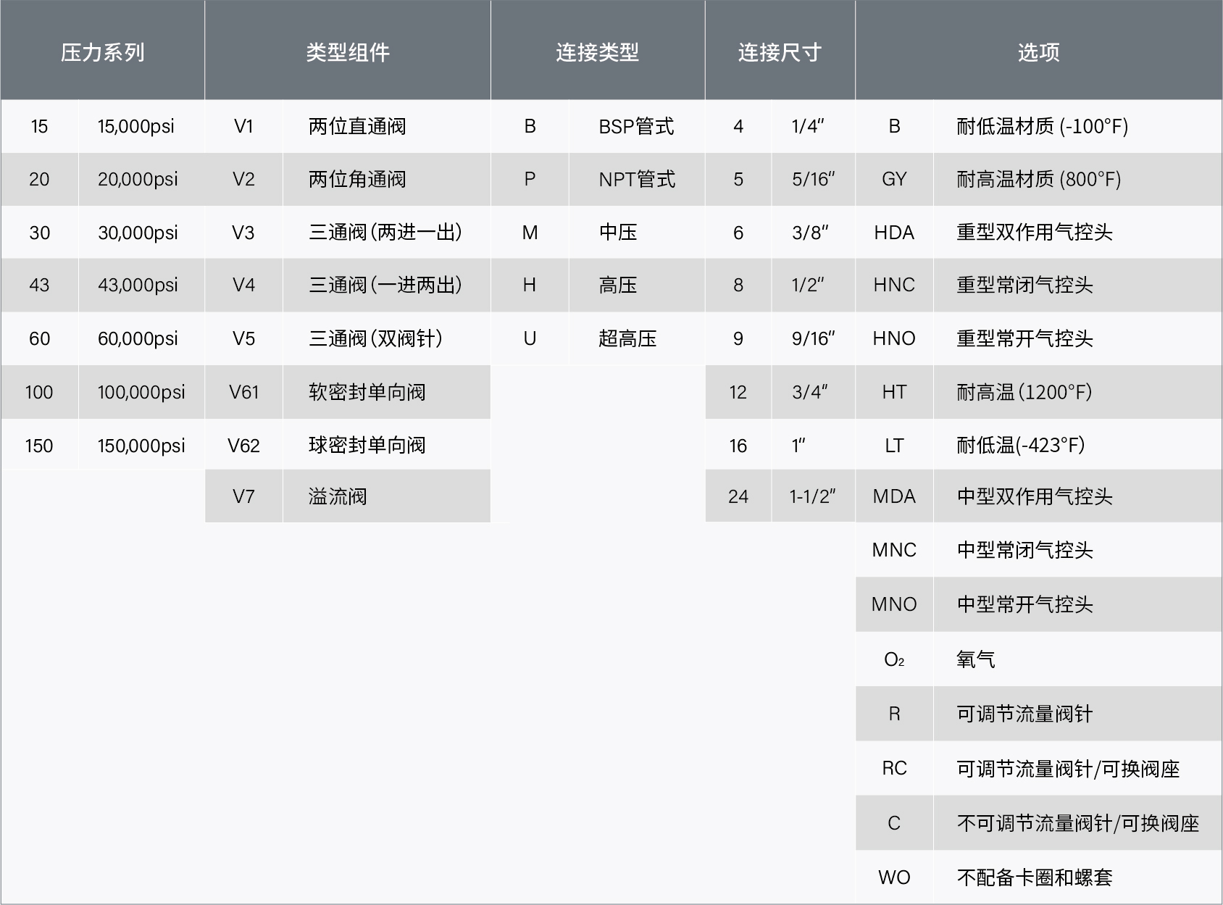
Task: Select the 9/16 inch connection size
Action: point(780,338)
